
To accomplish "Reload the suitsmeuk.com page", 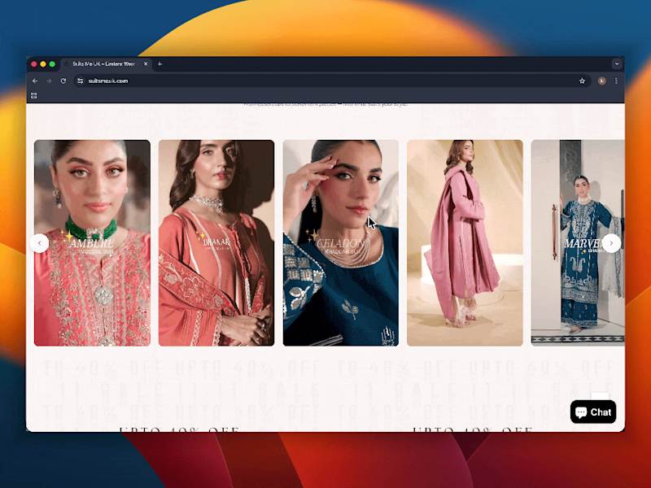I will point(63,81).
